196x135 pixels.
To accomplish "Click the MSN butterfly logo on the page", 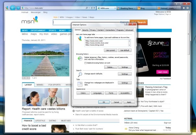I will tap(36, 19).
